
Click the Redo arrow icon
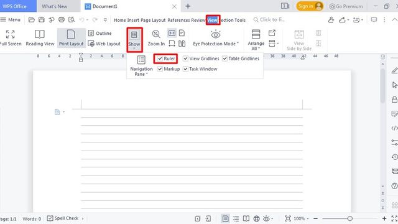(95, 20)
